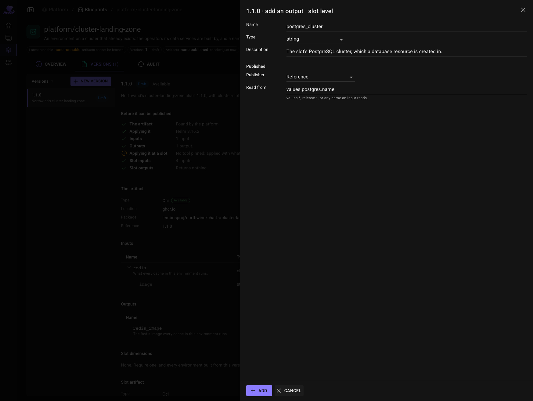
Task: Click the home icon in the sidebar
Action: click(9, 26)
